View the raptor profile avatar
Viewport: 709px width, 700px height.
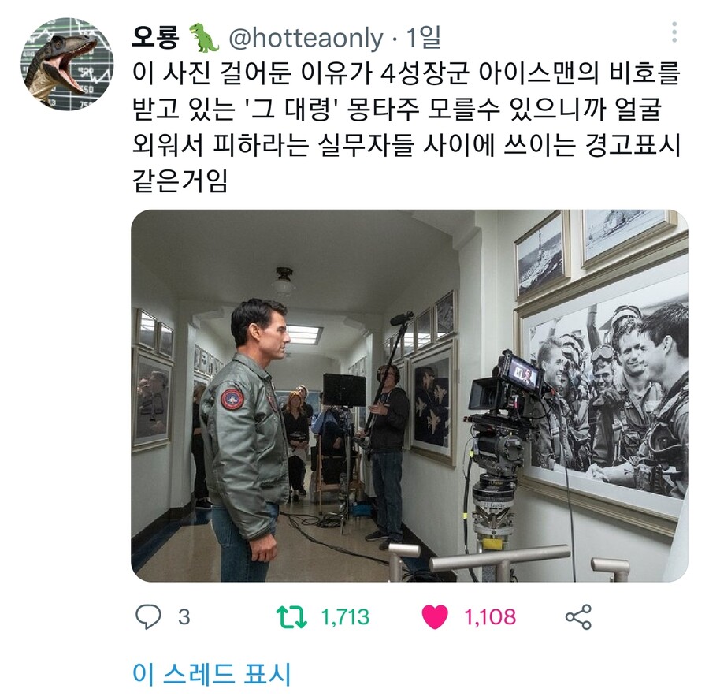coord(67,64)
